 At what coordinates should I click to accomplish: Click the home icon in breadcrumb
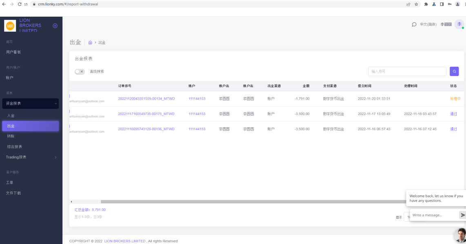coord(90,42)
